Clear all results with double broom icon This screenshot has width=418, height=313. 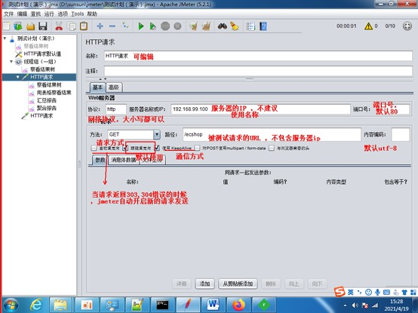point(206,26)
